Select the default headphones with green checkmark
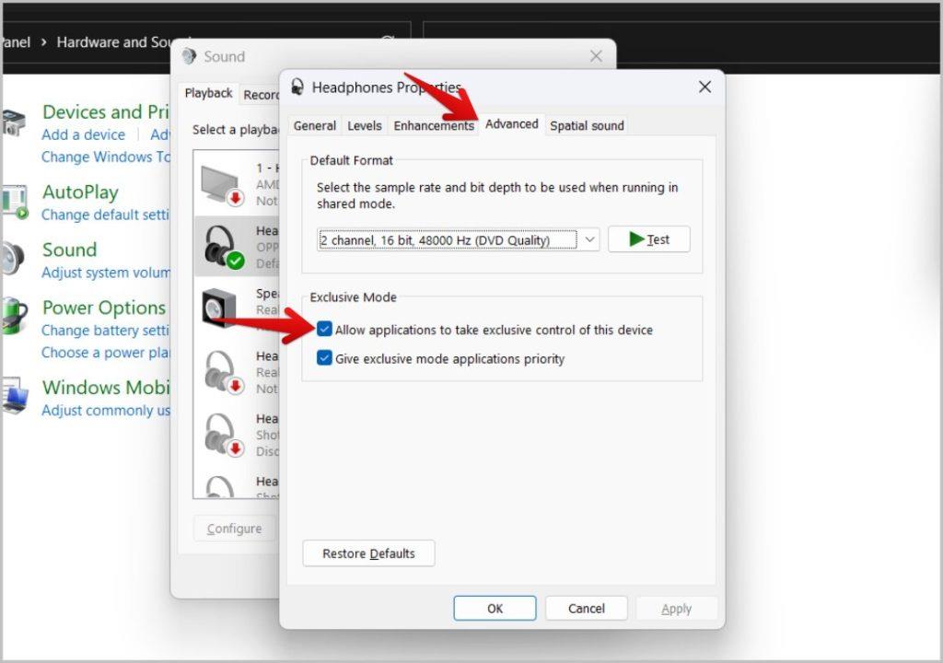The width and height of the screenshot is (943, 663). click(224, 247)
